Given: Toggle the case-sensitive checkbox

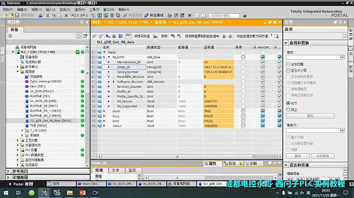Looking at the screenshot, I should click(288, 71).
